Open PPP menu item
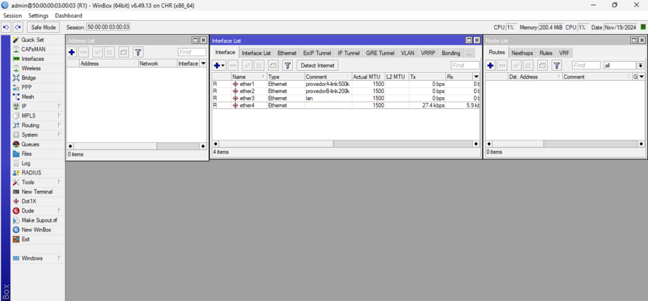The image size is (648, 301). (x=27, y=87)
